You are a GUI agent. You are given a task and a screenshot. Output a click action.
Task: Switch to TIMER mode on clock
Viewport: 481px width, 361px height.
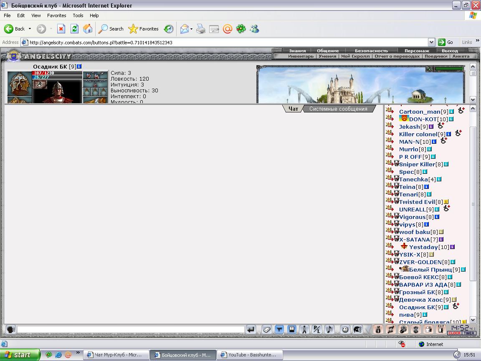(469, 333)
